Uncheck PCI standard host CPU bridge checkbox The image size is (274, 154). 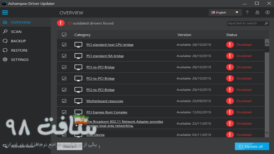[64, 45]
